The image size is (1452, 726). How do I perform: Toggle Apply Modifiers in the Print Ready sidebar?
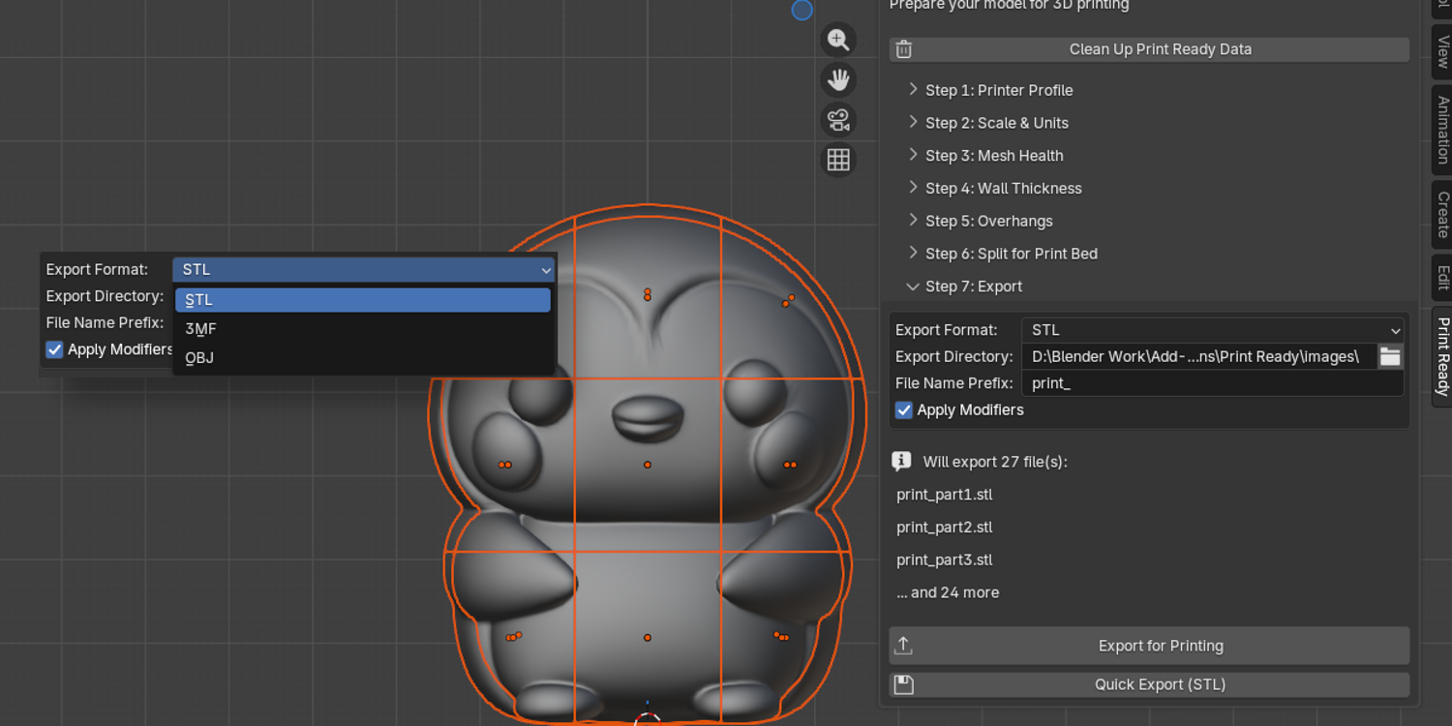pos(904,410)
